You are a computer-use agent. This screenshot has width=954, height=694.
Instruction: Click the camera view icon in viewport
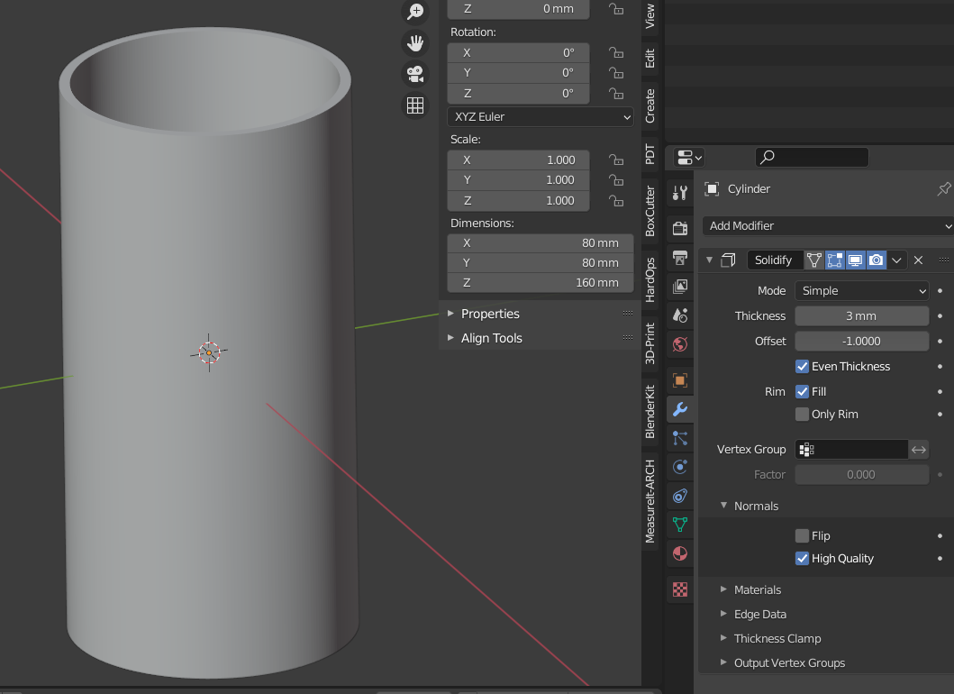pos(414,73)
